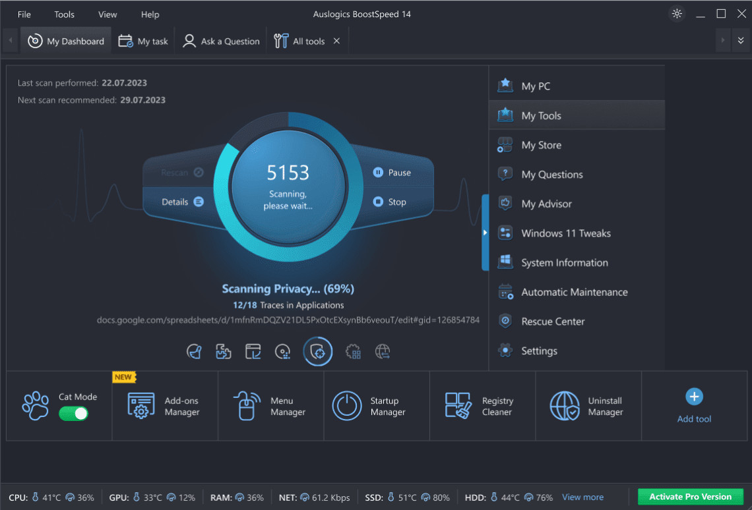Click the next scan date 29.07.2023
The width and height of the screenshot is (752, 510).
tap(142, 100)
